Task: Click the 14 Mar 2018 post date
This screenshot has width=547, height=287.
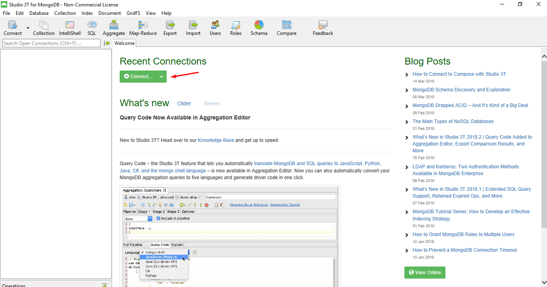Action: (423, 81)
